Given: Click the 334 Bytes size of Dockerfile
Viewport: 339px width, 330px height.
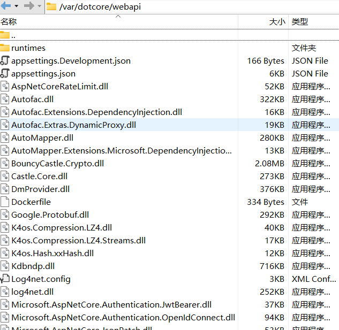Looking at the screenshot, I should pyautogui.click(x=266, y=202).
